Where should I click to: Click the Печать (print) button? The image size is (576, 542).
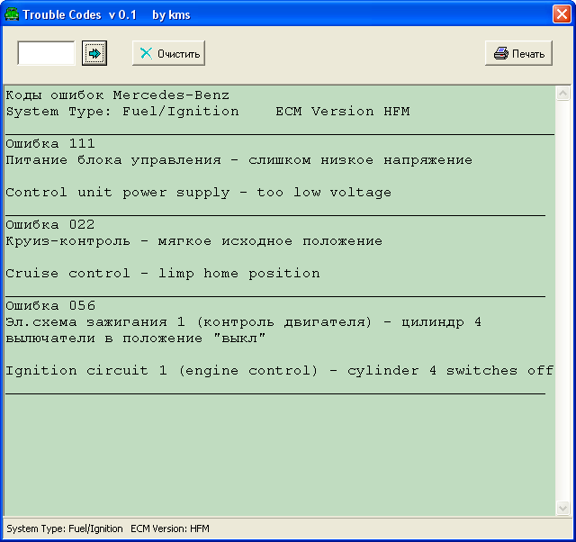coord(518,53)
